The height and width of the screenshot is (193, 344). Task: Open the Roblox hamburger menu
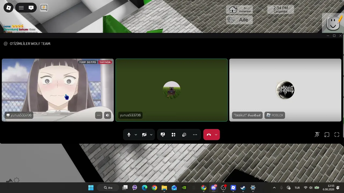click(x=21, y=8)
